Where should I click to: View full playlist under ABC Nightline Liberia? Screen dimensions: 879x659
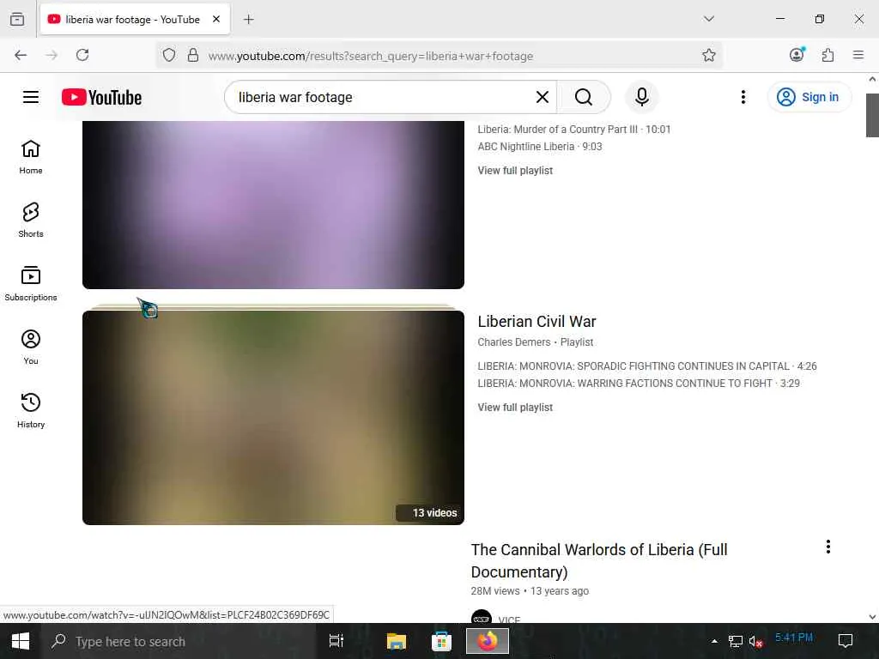coord(515,171)
